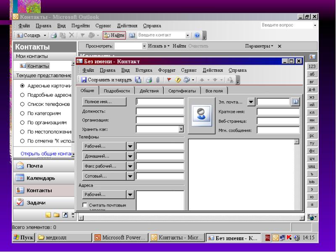
Task: Select the Список телефонов view option
Action: 22,104
